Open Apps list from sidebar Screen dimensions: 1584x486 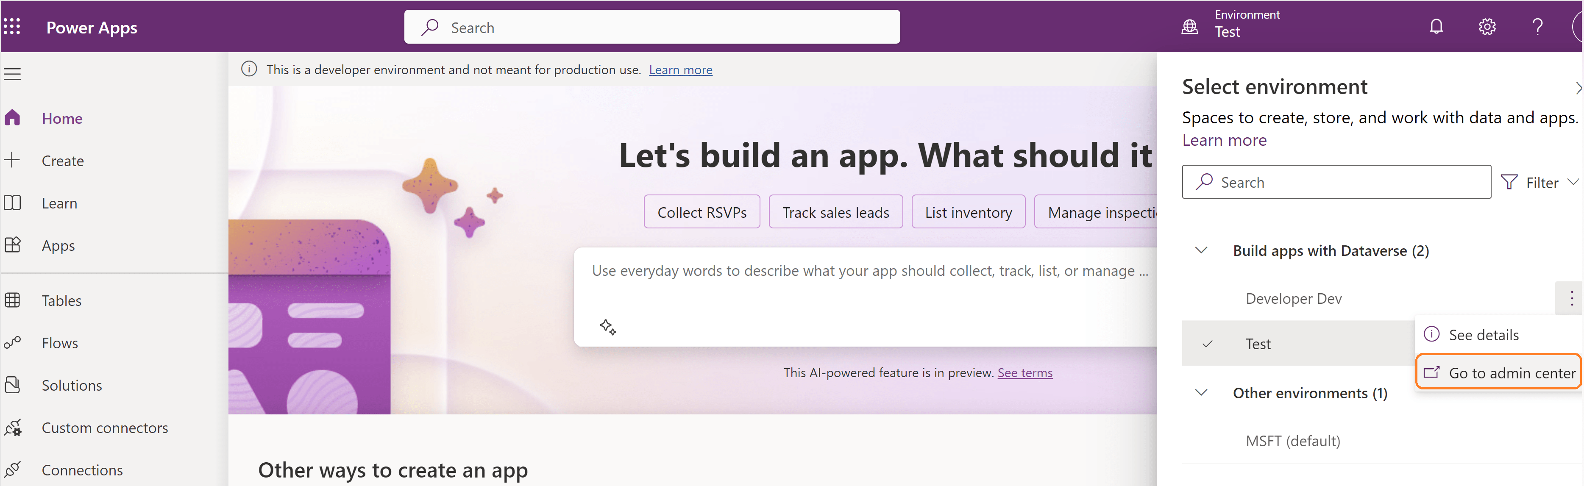coord(58,245)
